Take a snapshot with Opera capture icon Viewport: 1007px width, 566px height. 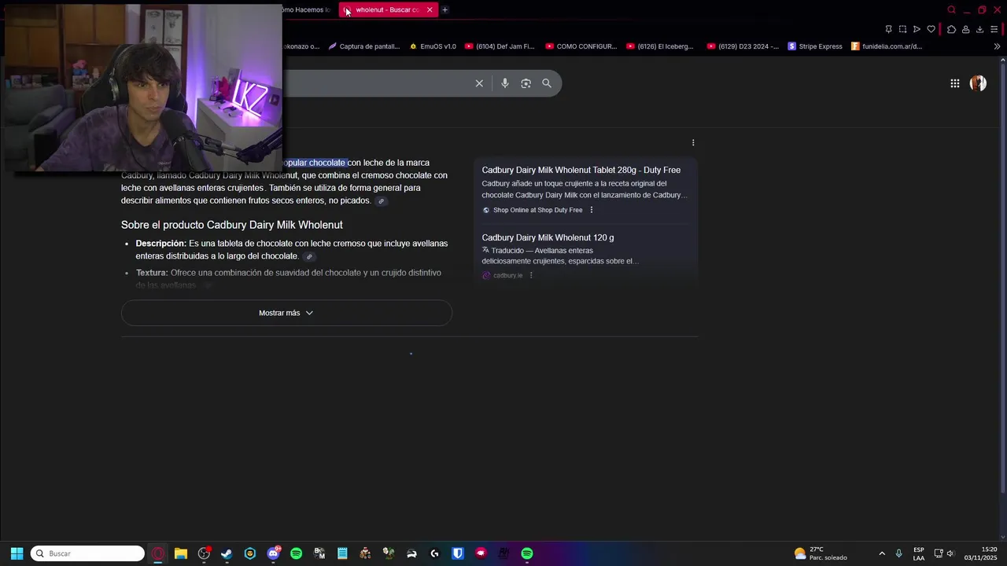(x=902, y=29)
